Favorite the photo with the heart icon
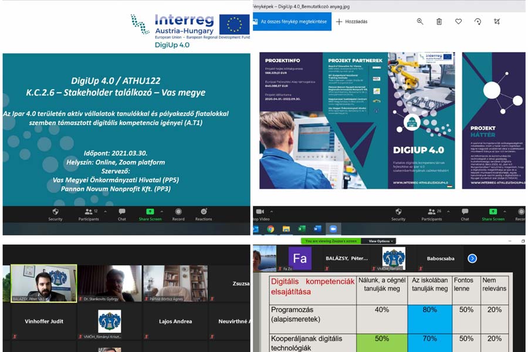Image resolution: width=528 pixels, height=352 pixels. pyautogui.click(x=458, y=21)
